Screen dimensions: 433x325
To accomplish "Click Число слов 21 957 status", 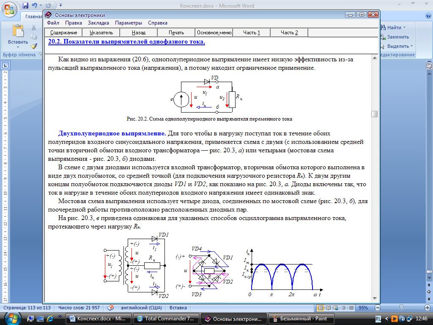I will [79, 308].
